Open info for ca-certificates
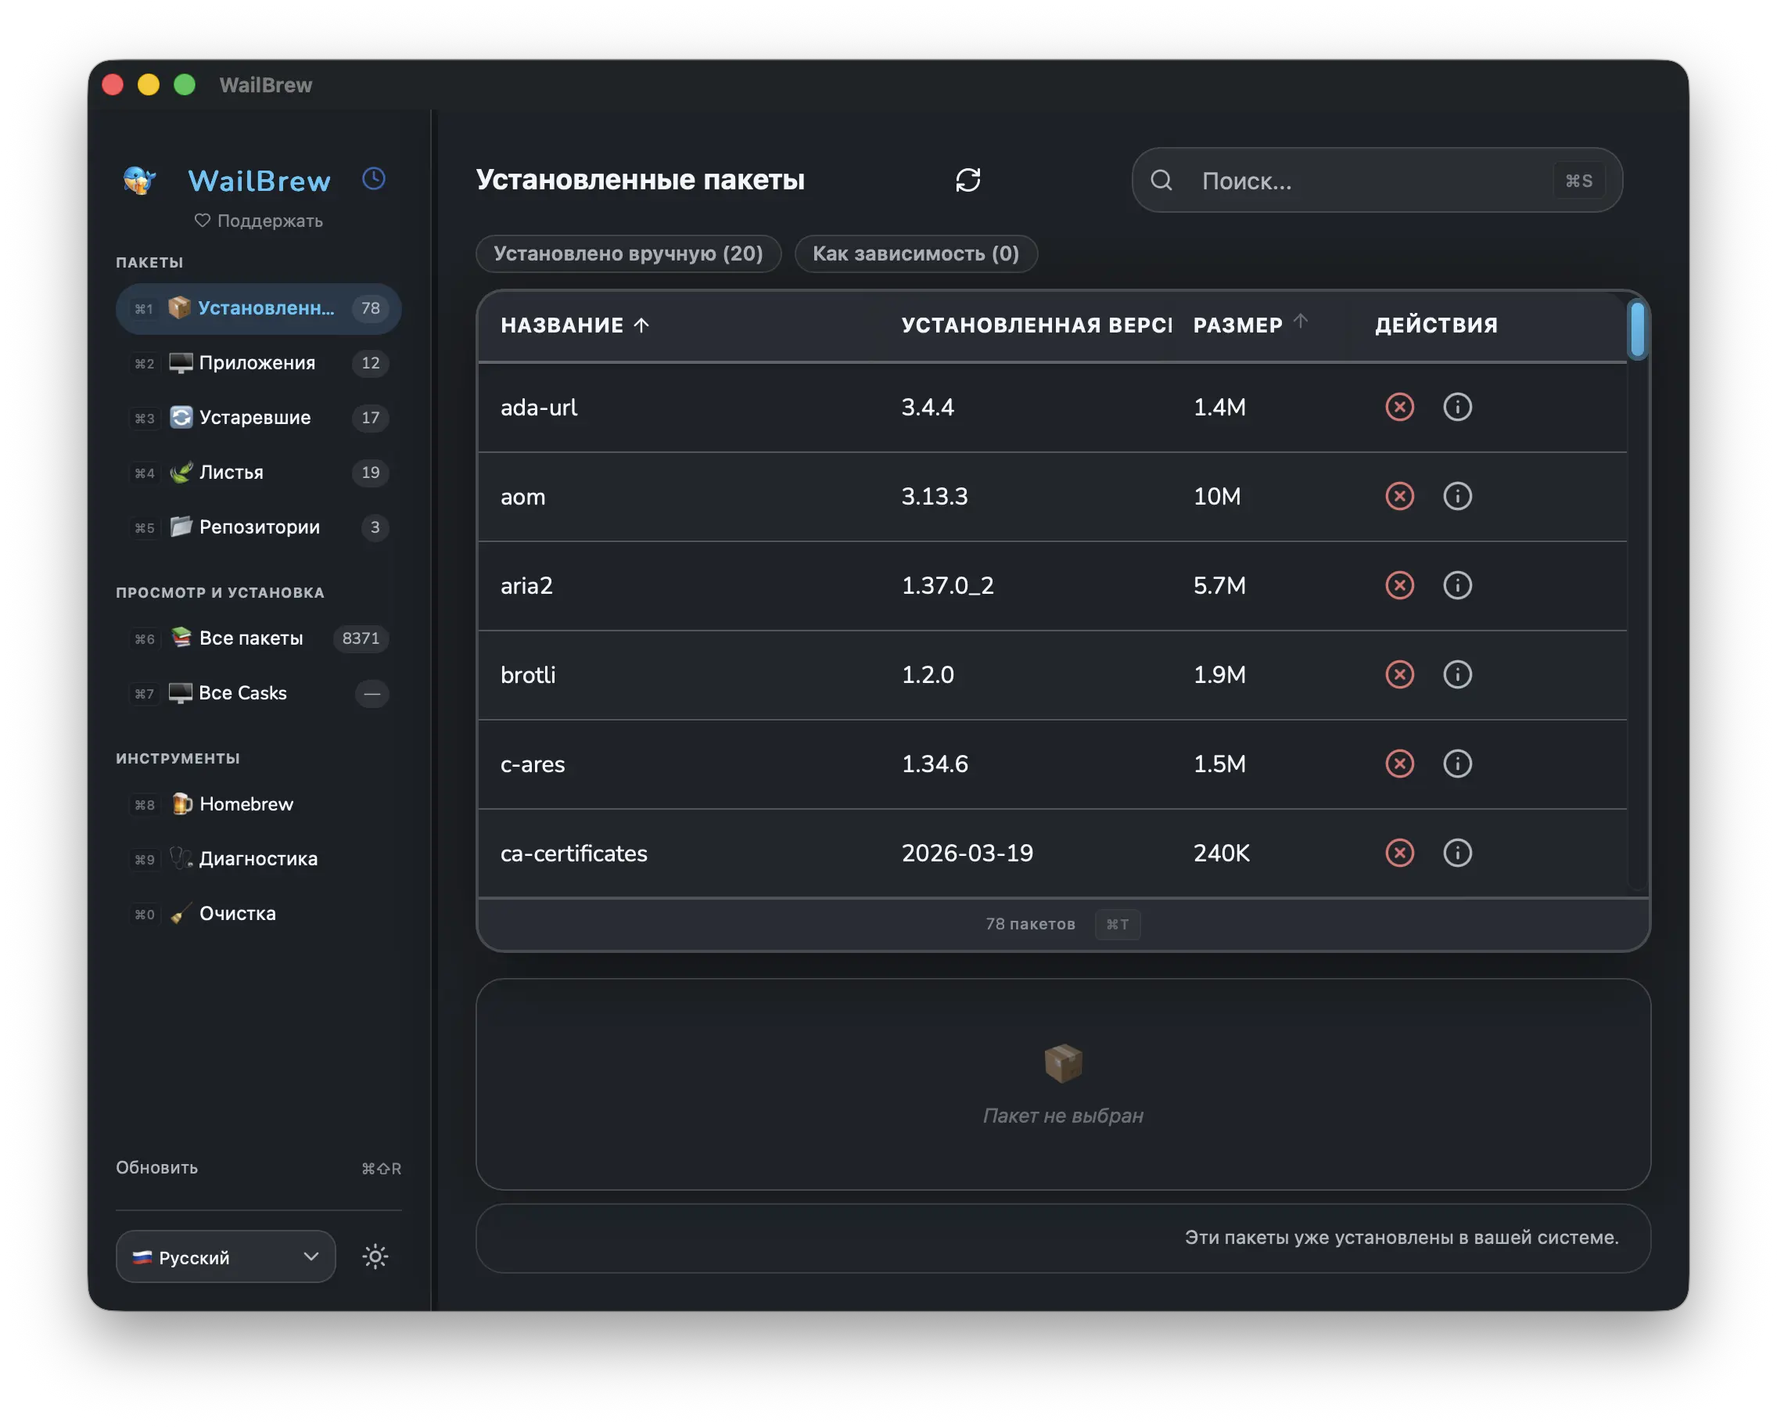 click(x=1457, y=853)
